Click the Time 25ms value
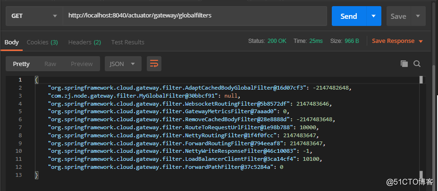 316,41
